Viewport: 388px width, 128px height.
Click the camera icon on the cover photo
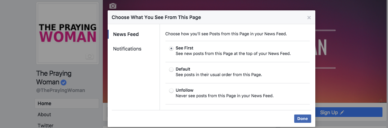(x=113, y=6)
